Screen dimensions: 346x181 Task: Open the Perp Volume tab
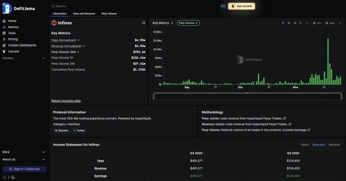click(109, 14)
